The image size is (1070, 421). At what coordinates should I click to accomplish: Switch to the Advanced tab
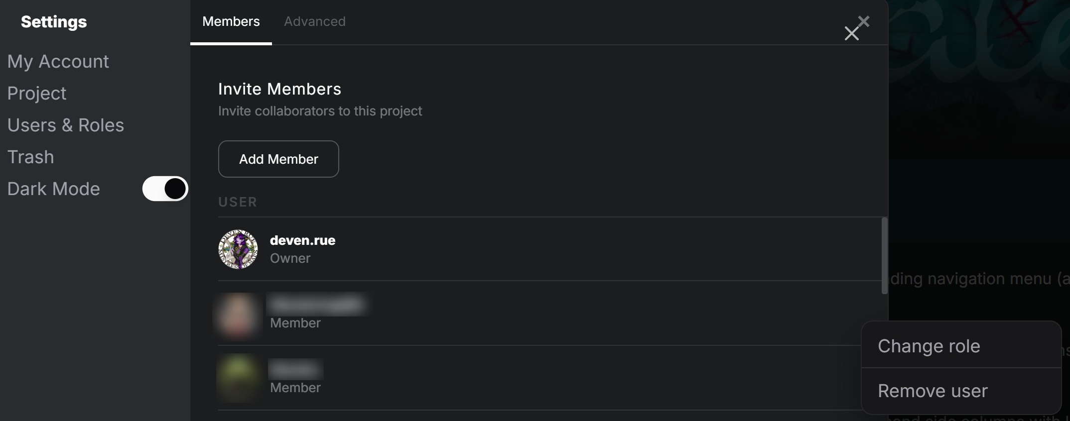[x=314, y=21]
